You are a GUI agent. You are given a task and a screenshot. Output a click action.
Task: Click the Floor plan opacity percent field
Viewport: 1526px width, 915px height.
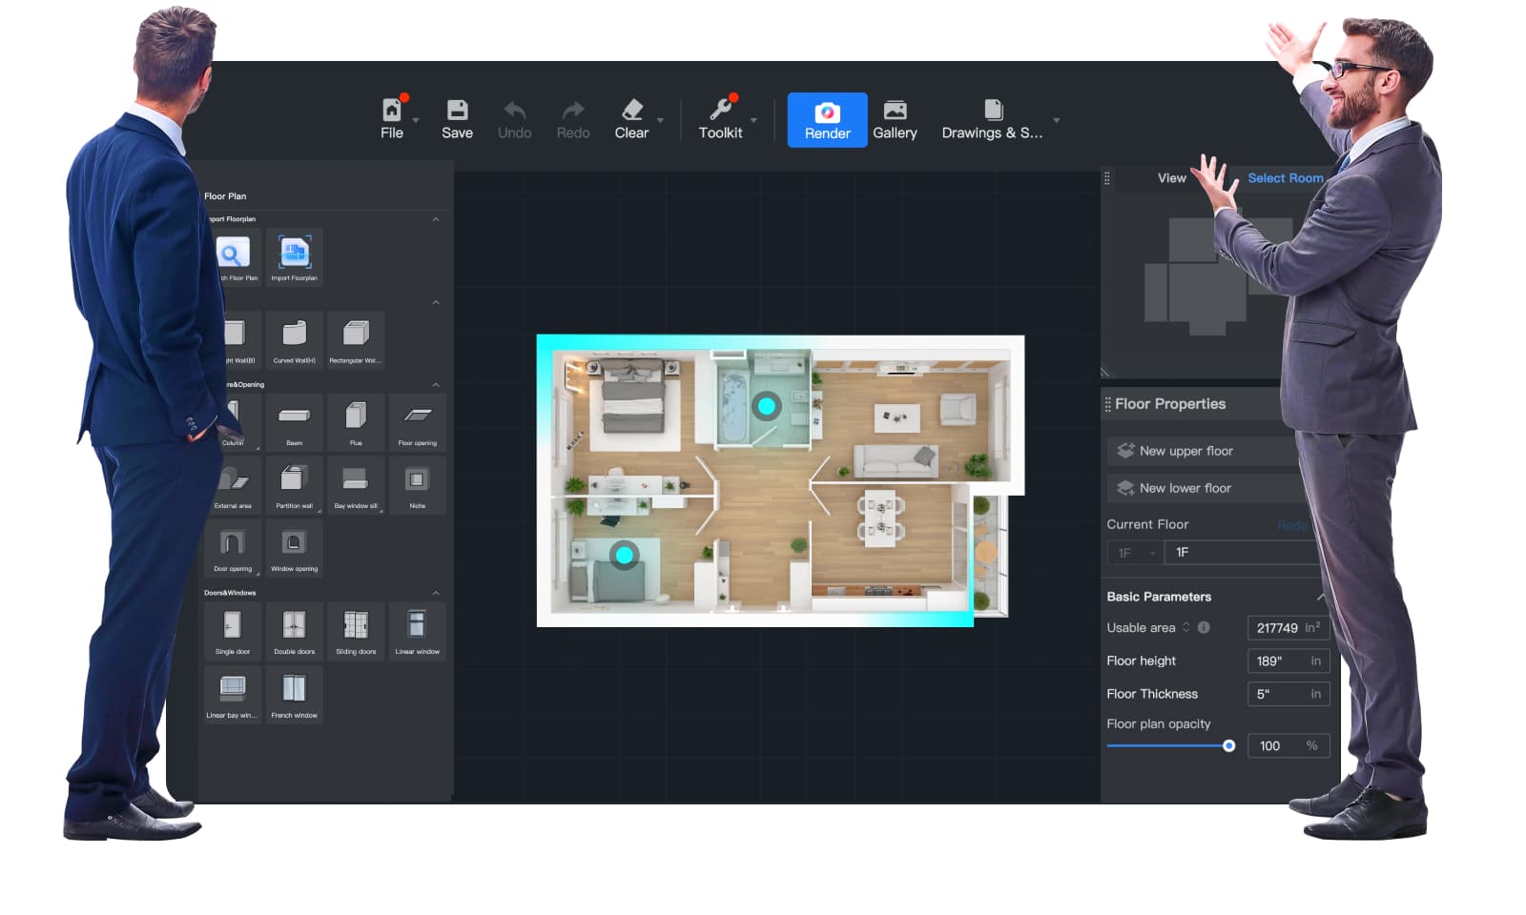click(1289, 745)
